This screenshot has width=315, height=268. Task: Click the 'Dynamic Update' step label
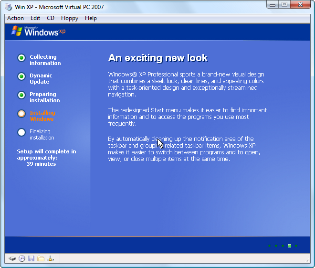point(41,79)
